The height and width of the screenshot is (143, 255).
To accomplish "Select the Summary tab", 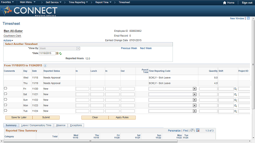I will (x=11, y=126).
